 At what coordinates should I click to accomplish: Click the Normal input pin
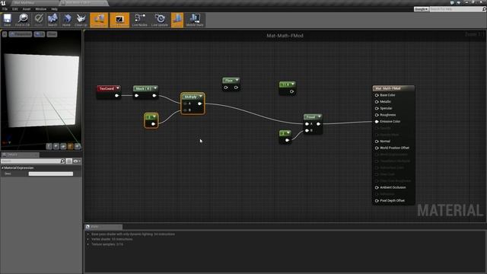(377, 142)
